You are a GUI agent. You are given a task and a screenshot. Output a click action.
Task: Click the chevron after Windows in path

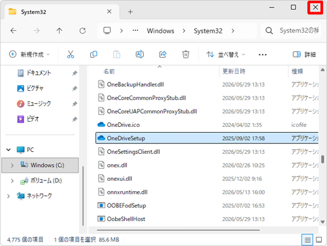184,31
